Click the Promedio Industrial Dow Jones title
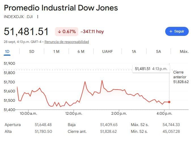 [x=61, y=8]
